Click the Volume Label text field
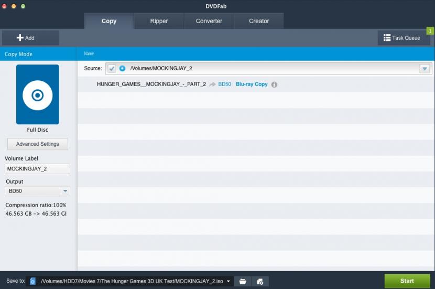Screen dimensions: 435x289 37,169
